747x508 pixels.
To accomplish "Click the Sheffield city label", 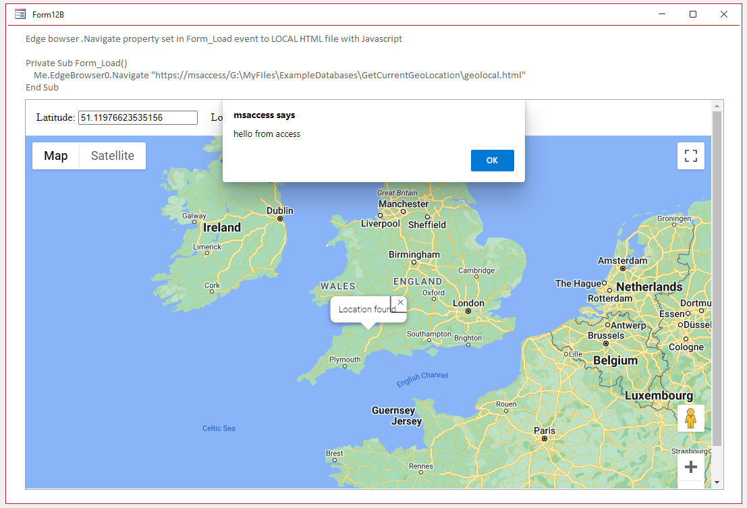I will point(427,225).
